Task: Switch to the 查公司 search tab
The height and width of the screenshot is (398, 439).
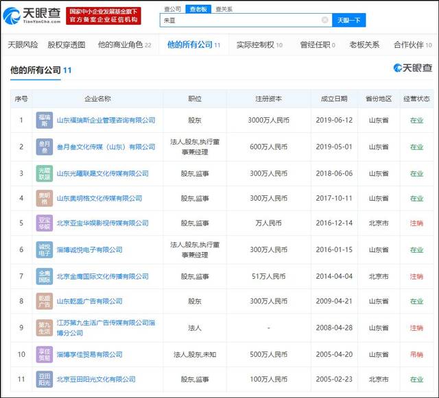Action: (173, 9)
